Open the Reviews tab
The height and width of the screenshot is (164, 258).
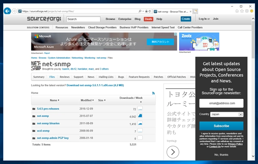tap(64, 77)
